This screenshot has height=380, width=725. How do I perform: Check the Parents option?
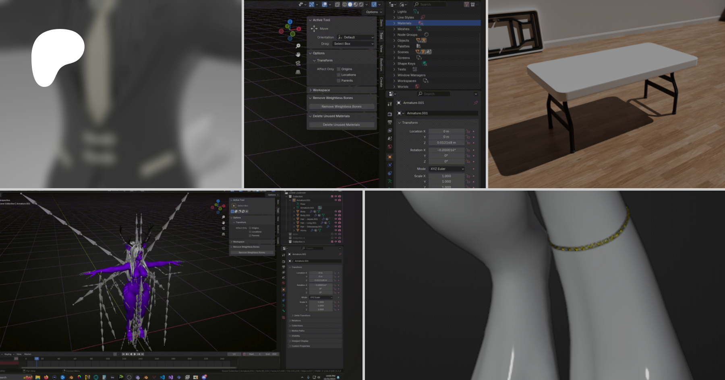[x=339, y=80]
